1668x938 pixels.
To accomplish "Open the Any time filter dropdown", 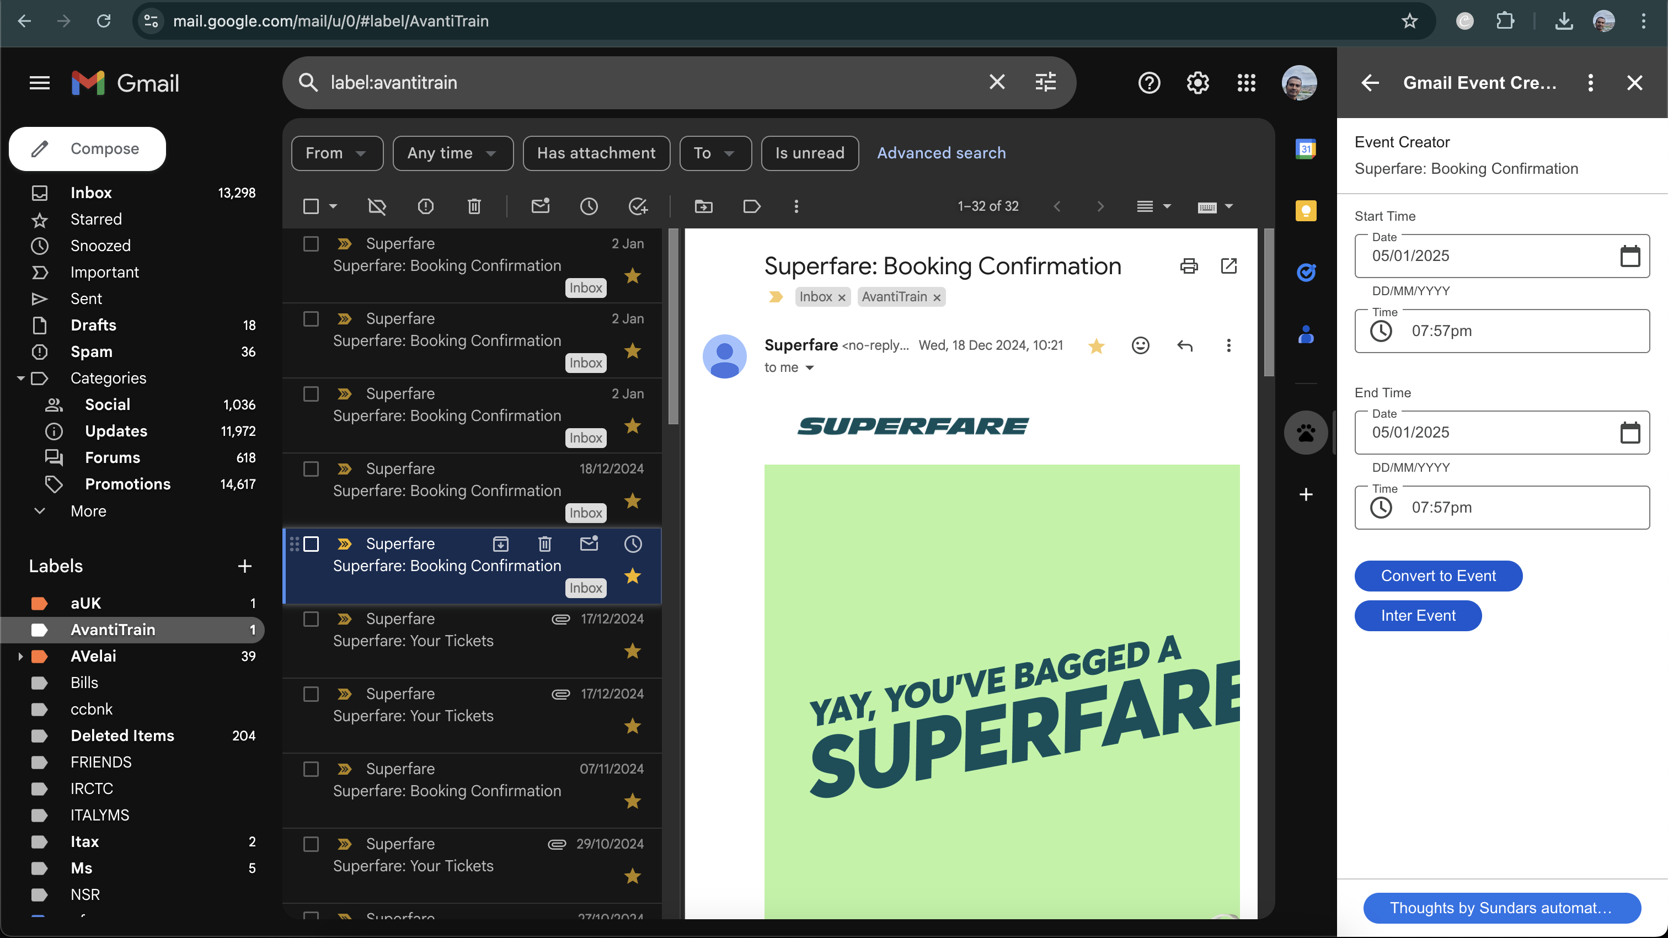I will coord(452,153).
